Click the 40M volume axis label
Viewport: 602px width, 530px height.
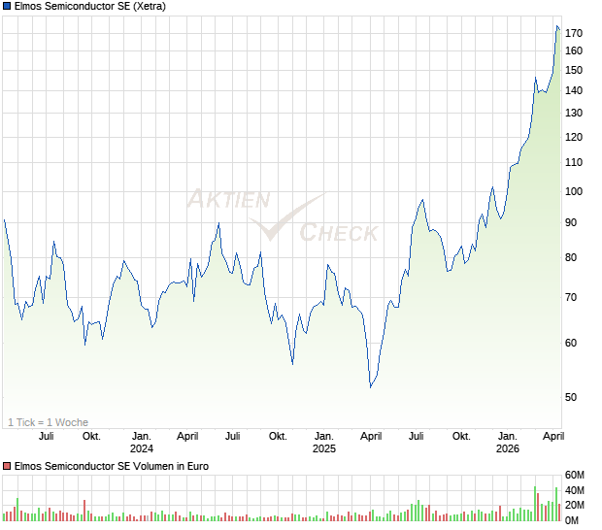pos(575,490)
